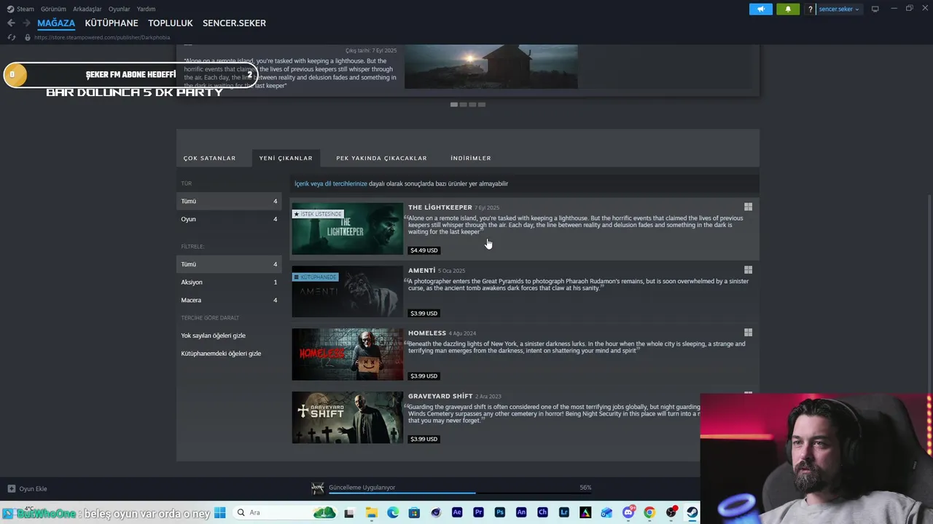Open Steam icon in taskbar
The height and width of the screenshot is (524, 933).
click(x=692, y=512)
